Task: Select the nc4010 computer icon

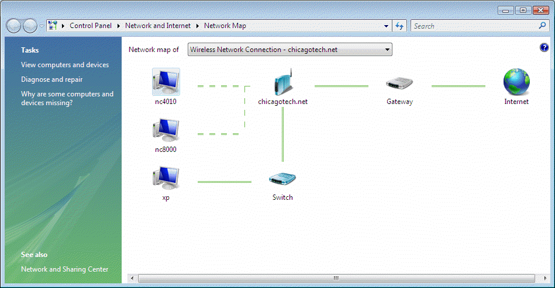Action: point(166,82)
